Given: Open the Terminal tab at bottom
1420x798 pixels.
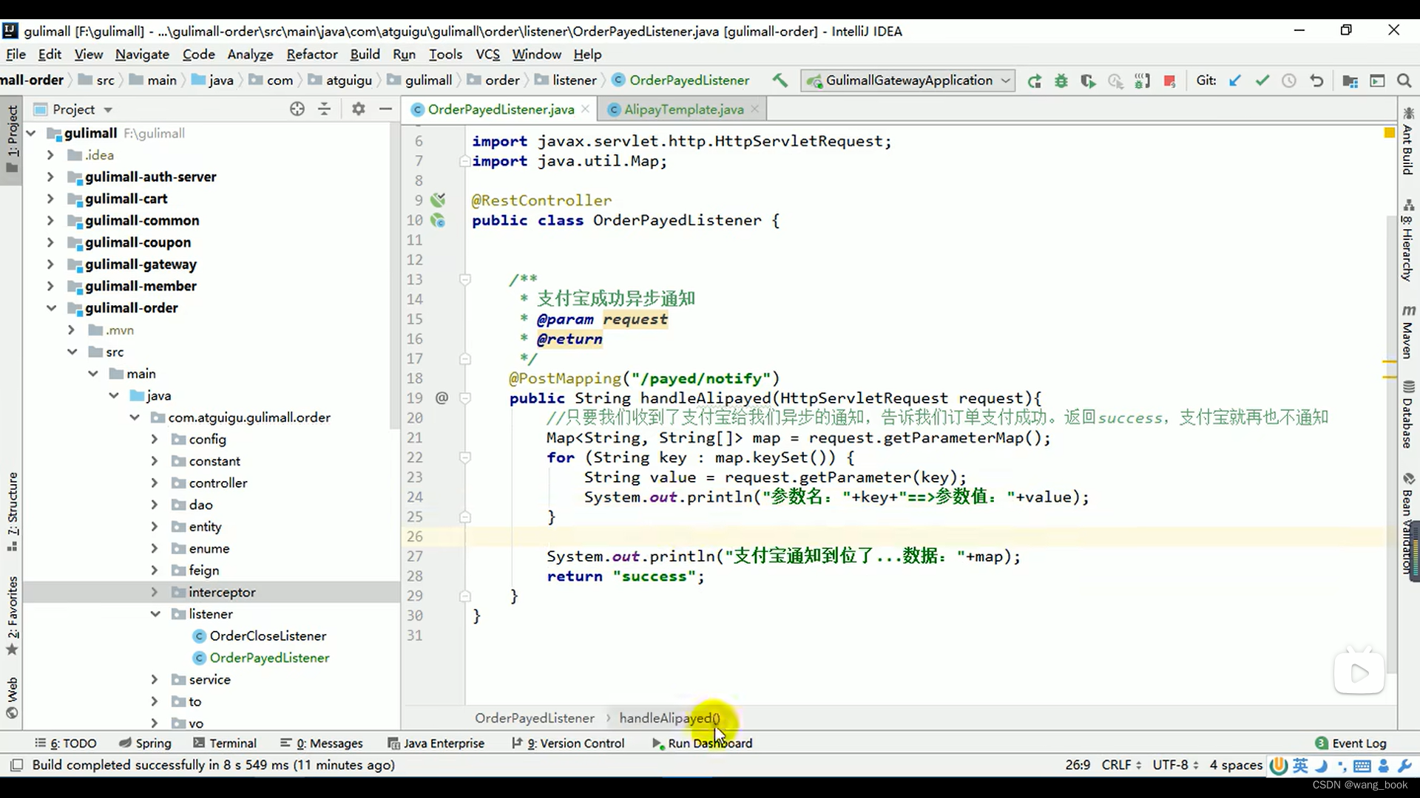Looking at the screenshot, I should pos(232,743).
